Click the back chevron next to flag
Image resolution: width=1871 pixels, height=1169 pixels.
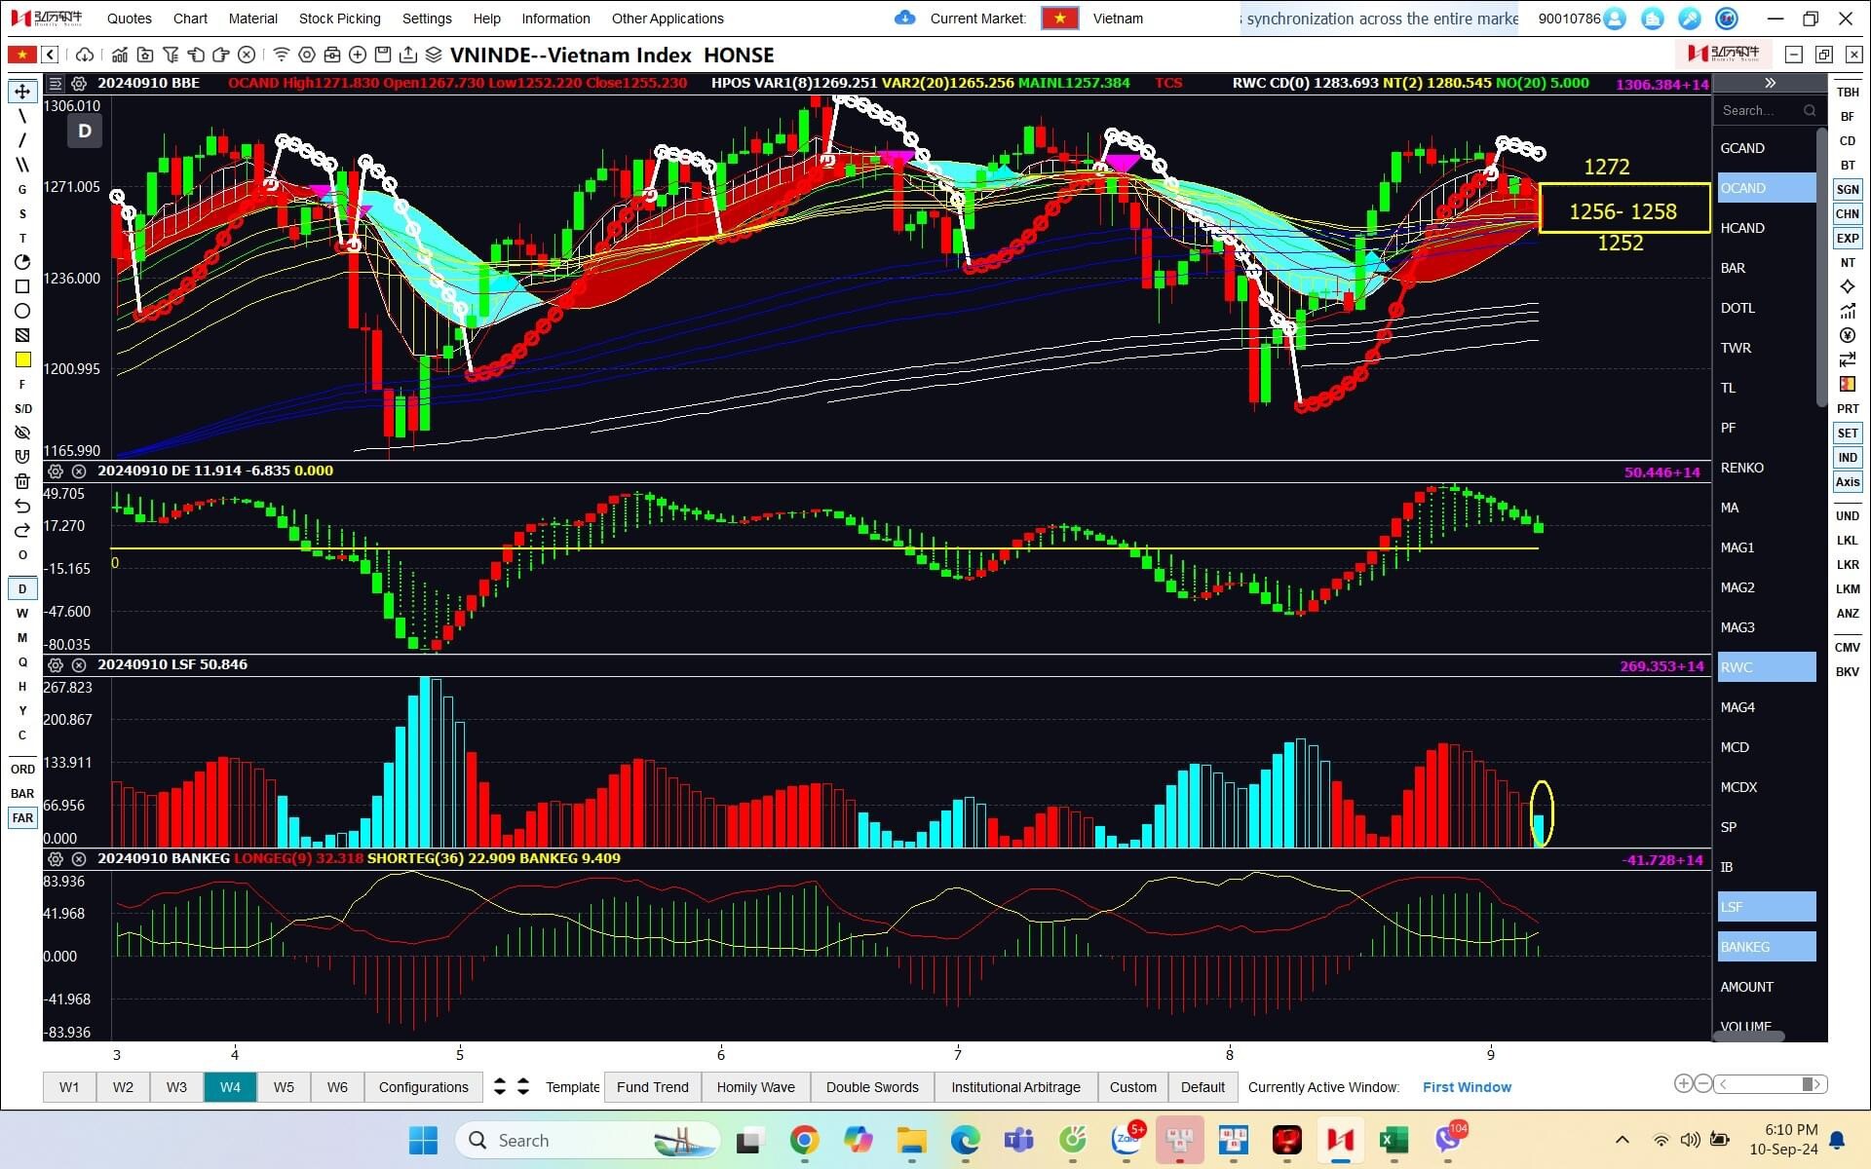pyautogui.click(x=51, y=55)
